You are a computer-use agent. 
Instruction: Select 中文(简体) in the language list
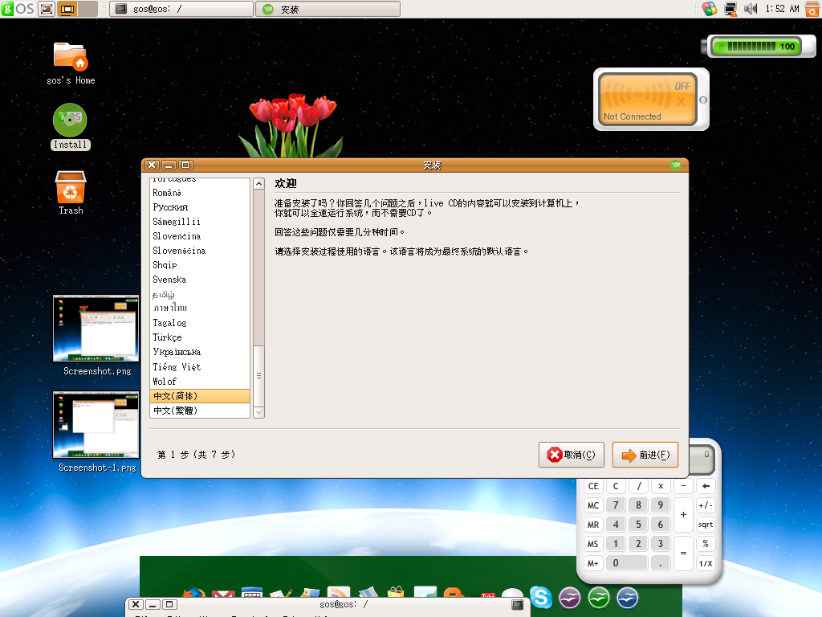[x=200, y=396]
